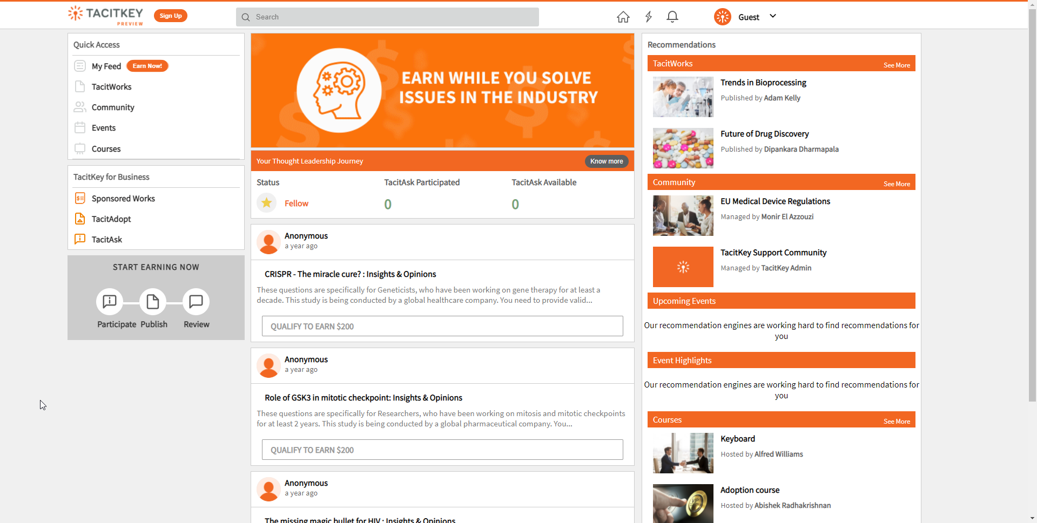
Task: Click the TacitAsk icon in sidebar
Action: coord(80,239)
